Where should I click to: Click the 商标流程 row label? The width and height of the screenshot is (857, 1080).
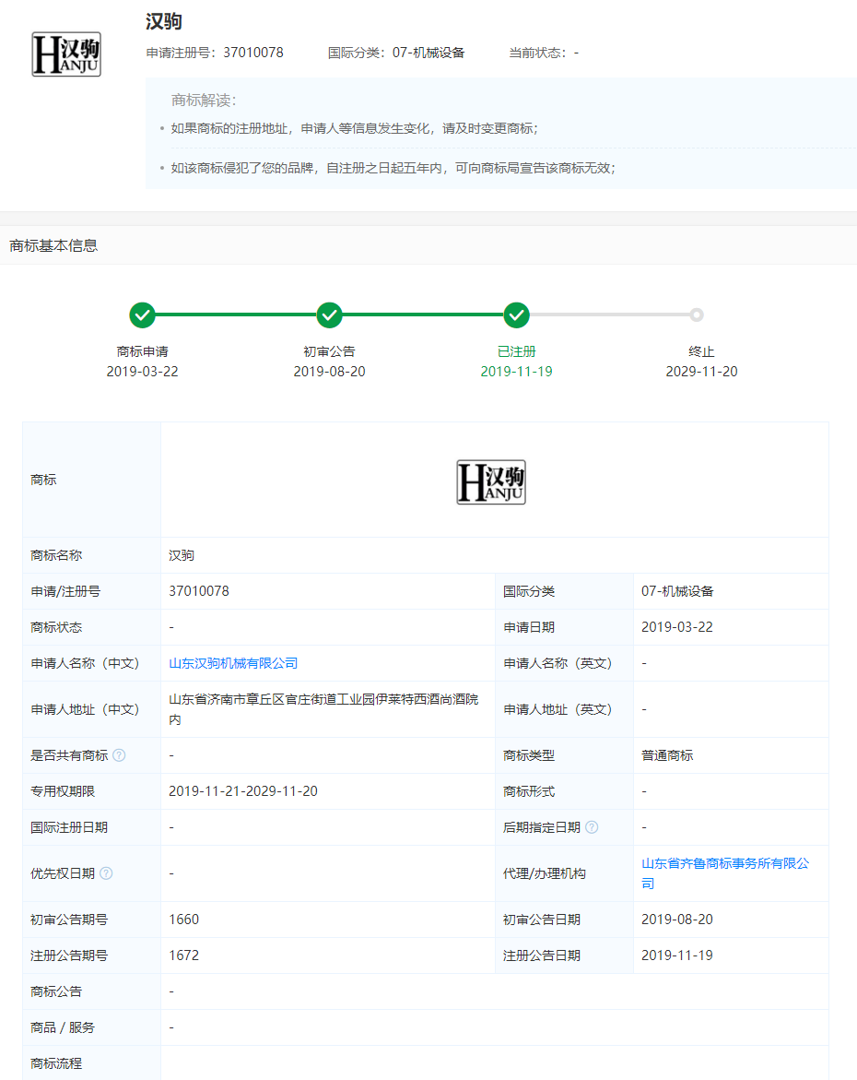(x=56, y=1063)
